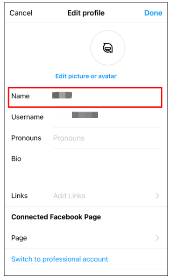Image resolution: width=171 pixels, height=279 pixels.
Task: Click Connected Facebook Page heading
Action: point(56,217)
